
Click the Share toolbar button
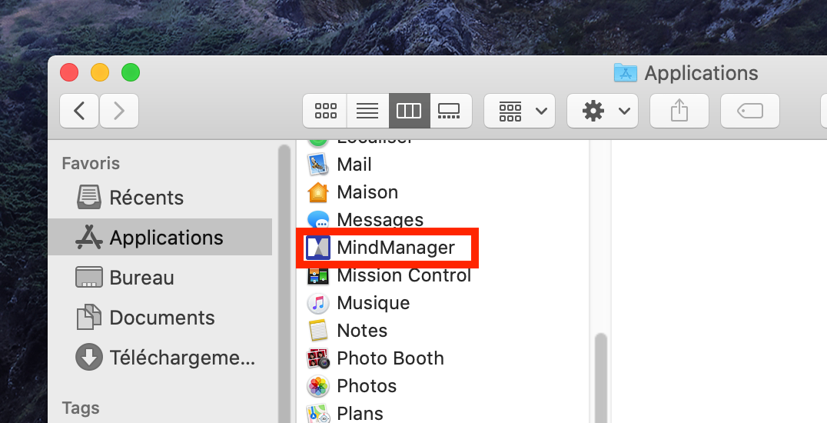coord(679,112)
